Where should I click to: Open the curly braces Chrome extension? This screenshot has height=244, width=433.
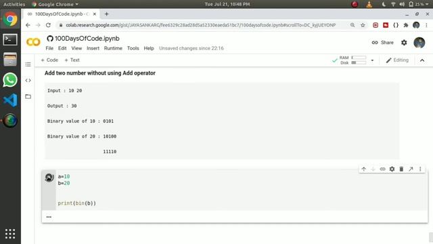coord(396,25)
